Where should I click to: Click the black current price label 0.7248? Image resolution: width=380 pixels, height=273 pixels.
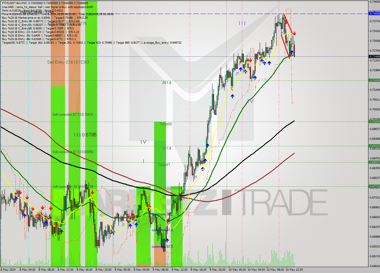pyautogui.click(x=374, y=56)
